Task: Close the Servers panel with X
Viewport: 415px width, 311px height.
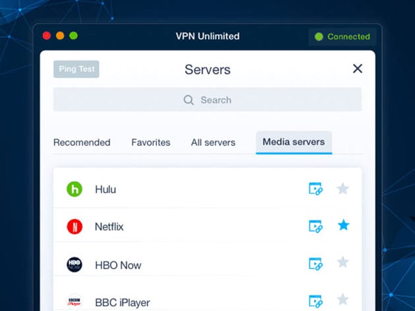Action: pos(358,68)
